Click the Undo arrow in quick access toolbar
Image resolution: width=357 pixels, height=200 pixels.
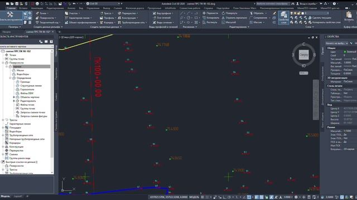74,4
